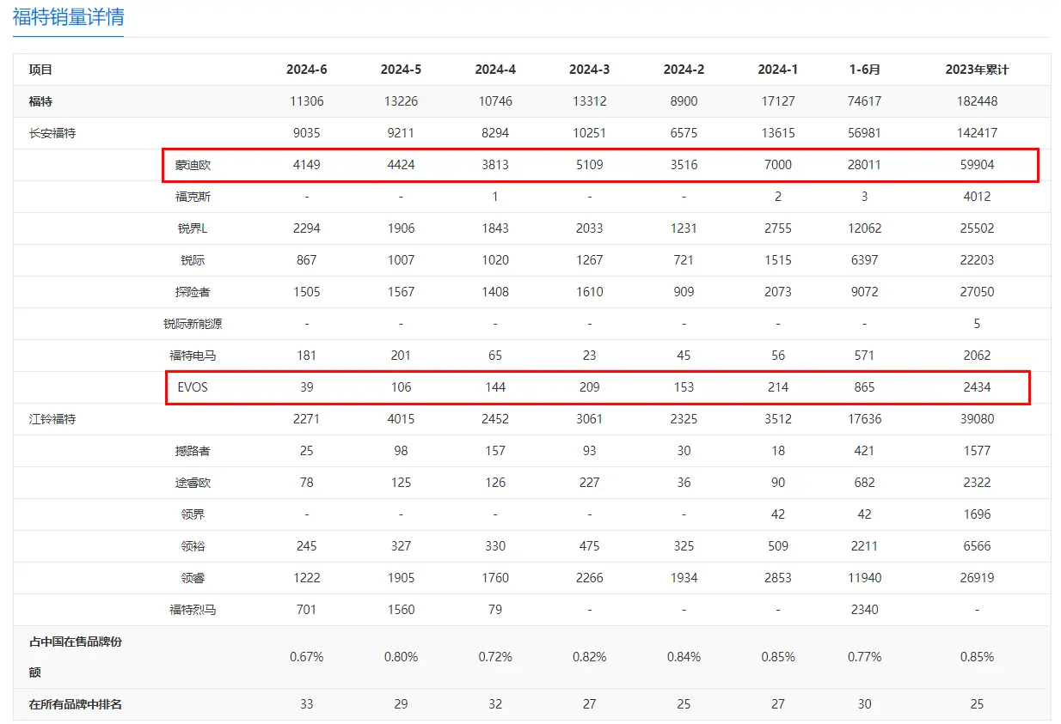Image resolution: width=1061 pixels, height=724 pixels.
Task: Select 福特电马 cumulative value 2062
Action: click(x=977, y=356)
